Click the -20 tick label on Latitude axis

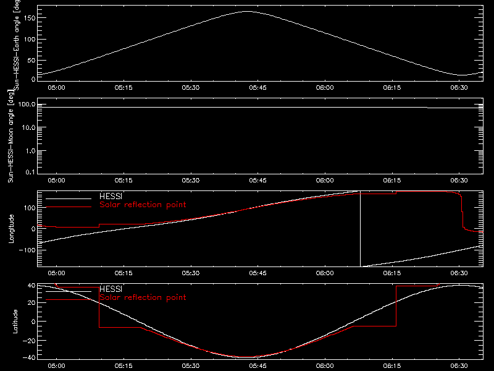click(x=29, y=341)
